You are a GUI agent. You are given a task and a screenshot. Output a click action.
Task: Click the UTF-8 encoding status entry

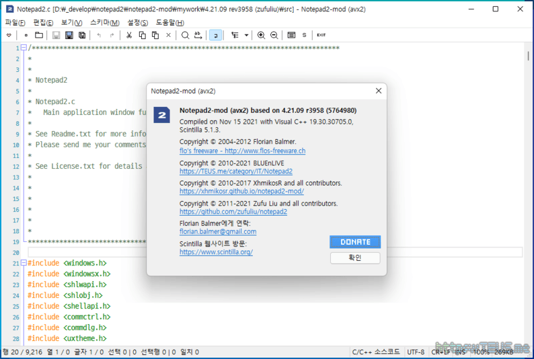(x=416, y=352)
